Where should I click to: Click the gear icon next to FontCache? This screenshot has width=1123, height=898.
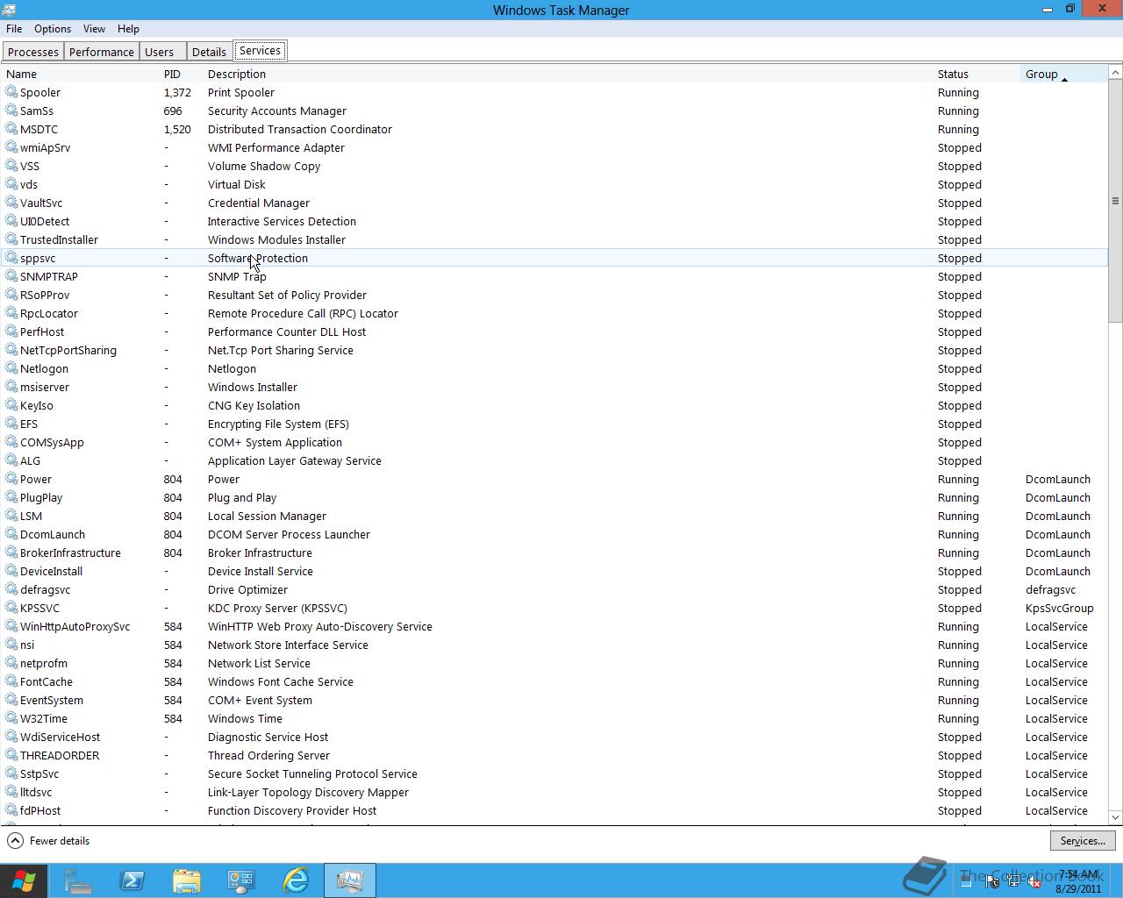[11, 681]
